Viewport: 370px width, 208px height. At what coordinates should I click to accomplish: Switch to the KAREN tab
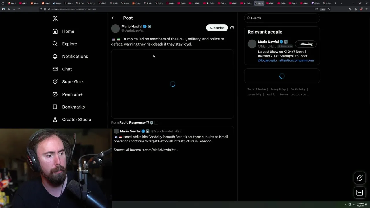pos(57,3)
